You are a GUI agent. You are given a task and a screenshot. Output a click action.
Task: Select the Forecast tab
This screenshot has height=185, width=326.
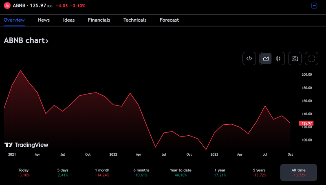tap(169, 20)
